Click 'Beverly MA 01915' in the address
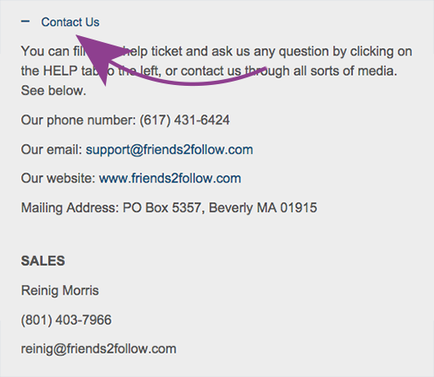 coord(263,208)
